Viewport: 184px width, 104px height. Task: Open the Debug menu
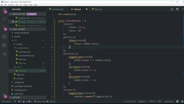pyautogui.click(x=26, y=5)
